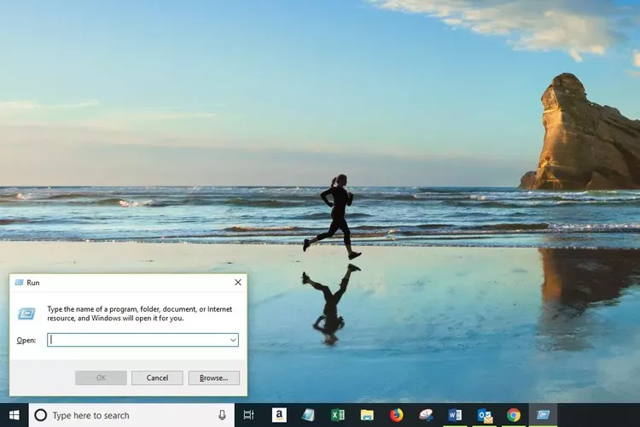Click the Cortana circle icon
The width and height of the screenshot is (640, 427).
40,415
